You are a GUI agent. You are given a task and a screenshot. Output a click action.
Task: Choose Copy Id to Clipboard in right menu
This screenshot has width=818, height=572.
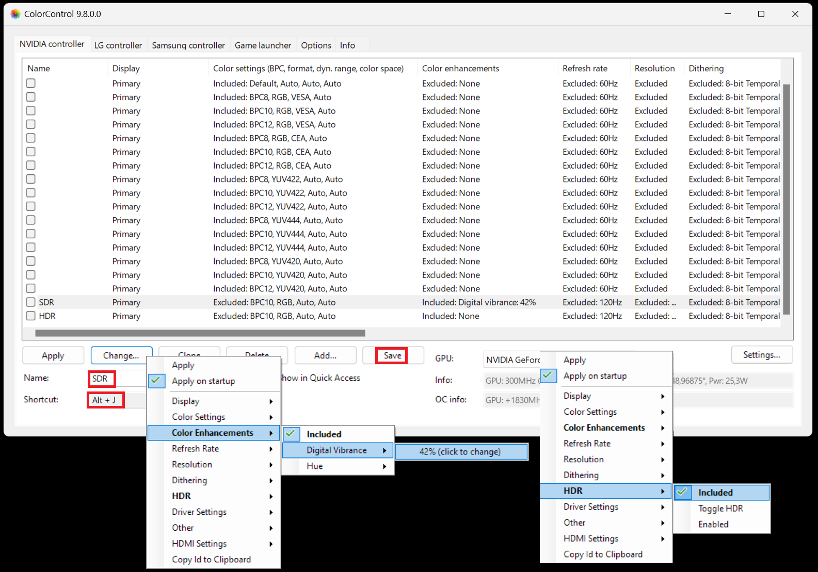point(606,554)
